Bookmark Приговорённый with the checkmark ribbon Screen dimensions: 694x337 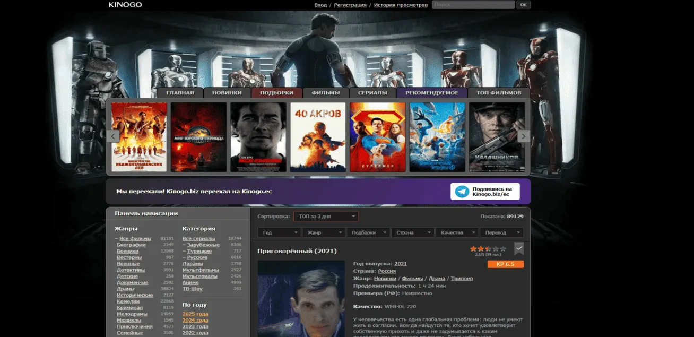pos(519,248)
